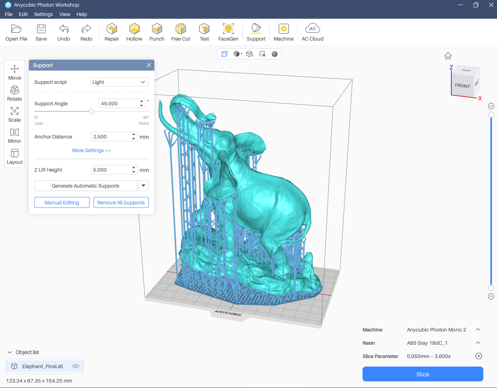497x388 pixels.
Task: Open the solid display mode dropdown
Action: pos(238,54)
